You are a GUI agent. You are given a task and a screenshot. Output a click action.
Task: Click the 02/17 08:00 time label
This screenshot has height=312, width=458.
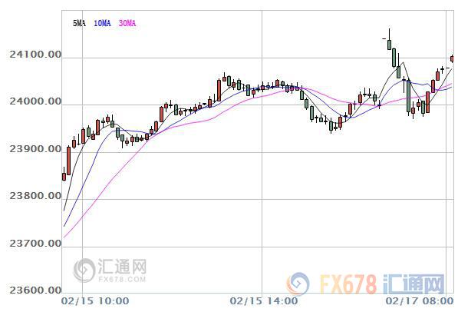[420, 300]
